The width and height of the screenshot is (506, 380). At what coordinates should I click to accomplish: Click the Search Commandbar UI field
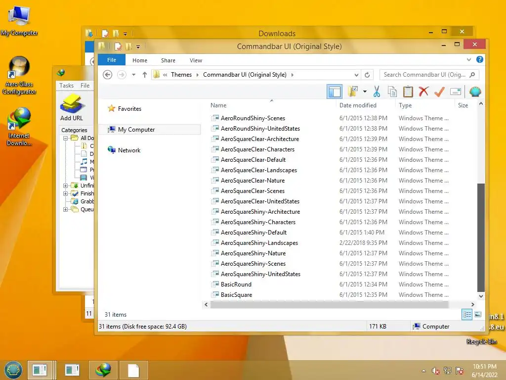[x=429, y=75]
